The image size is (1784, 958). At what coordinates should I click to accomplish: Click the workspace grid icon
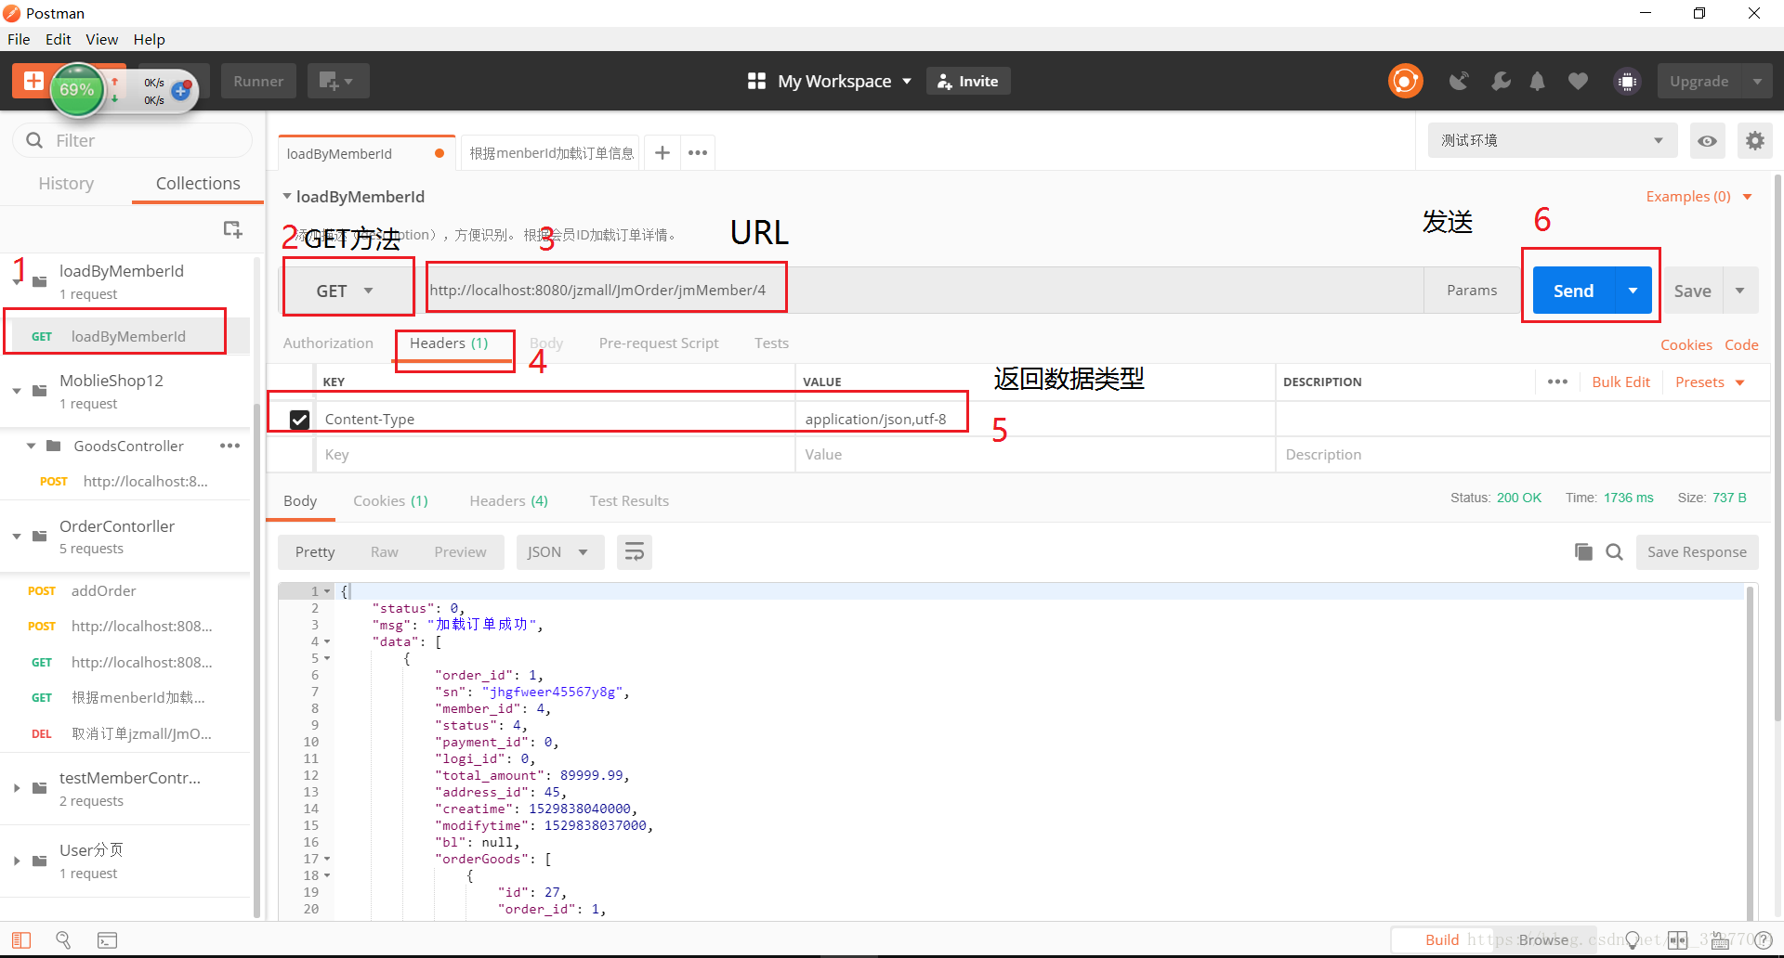click(x=756, y=82)
